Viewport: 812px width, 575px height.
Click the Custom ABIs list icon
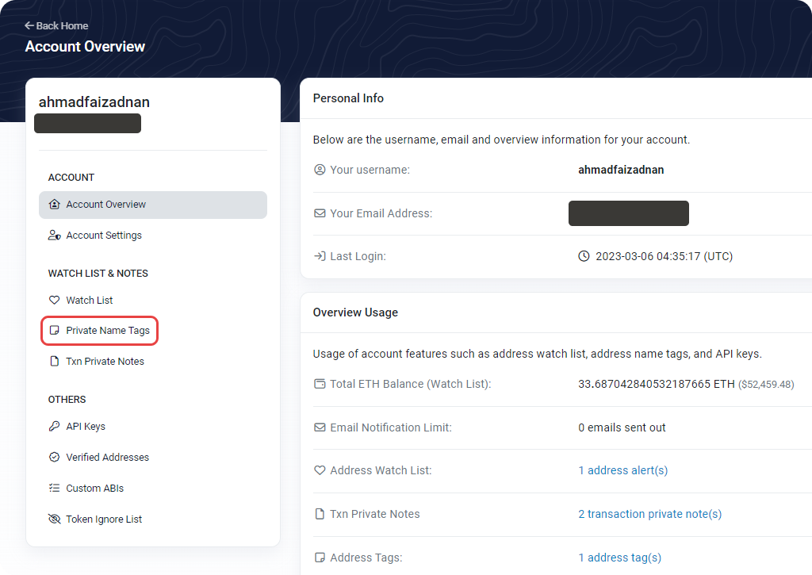(55, 489)
